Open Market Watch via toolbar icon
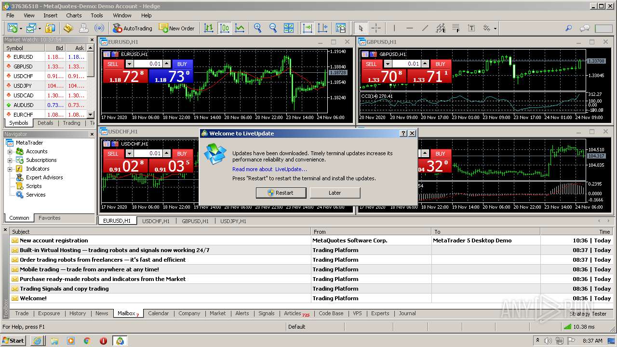617x347 pixels. click(x=50, y=28)
